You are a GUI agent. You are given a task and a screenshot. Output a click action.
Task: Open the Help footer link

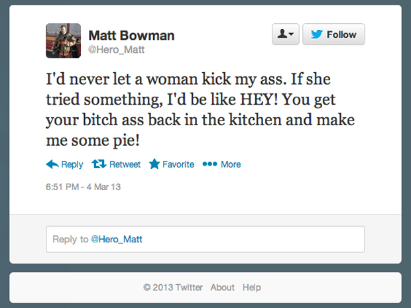tap(252, 287)
